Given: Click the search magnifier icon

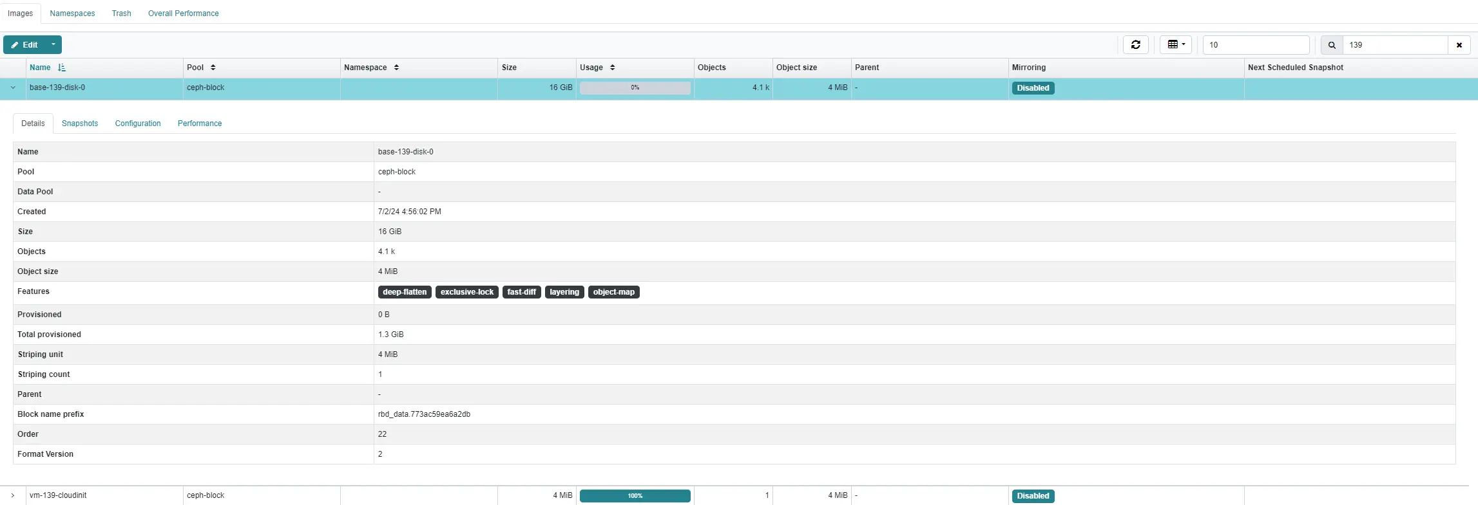Looking at the screenshot, I should (1332, 45).
